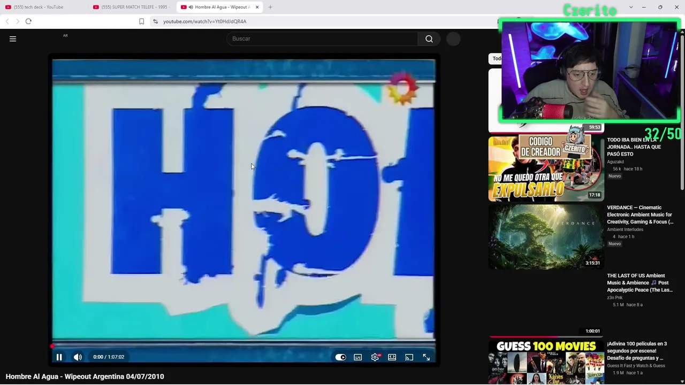This screenshot has height=385, width=685.
Task: Focus the Buscar search field
Action: pyautogui.click(x=322, y=38)
